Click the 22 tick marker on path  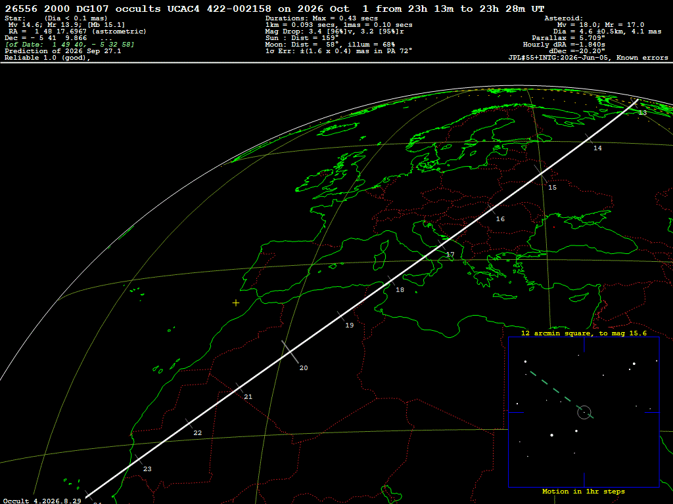(189, 424)
